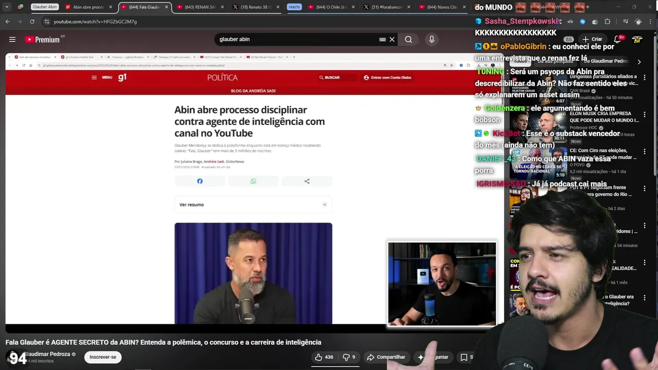Open media controls icon in toolbar
The image size is (658, 370).
(x=626, y=22)
